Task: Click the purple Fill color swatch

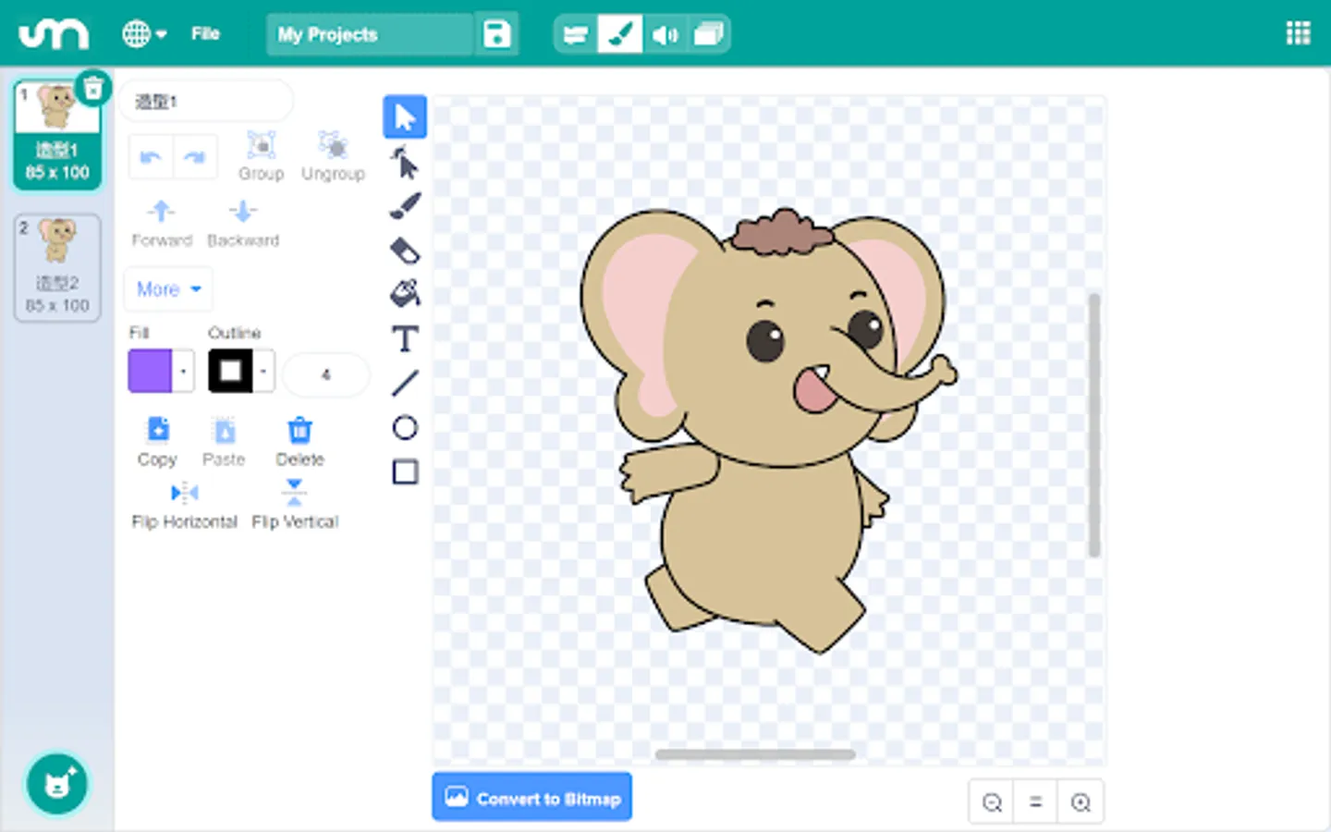Action: pyautogui.click(x=150, y=372)
